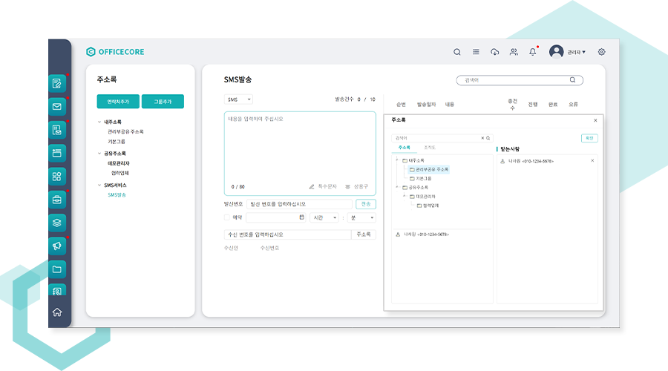Click the home icon in the sidebar
The image size is (668, 371).
(57, 312)
